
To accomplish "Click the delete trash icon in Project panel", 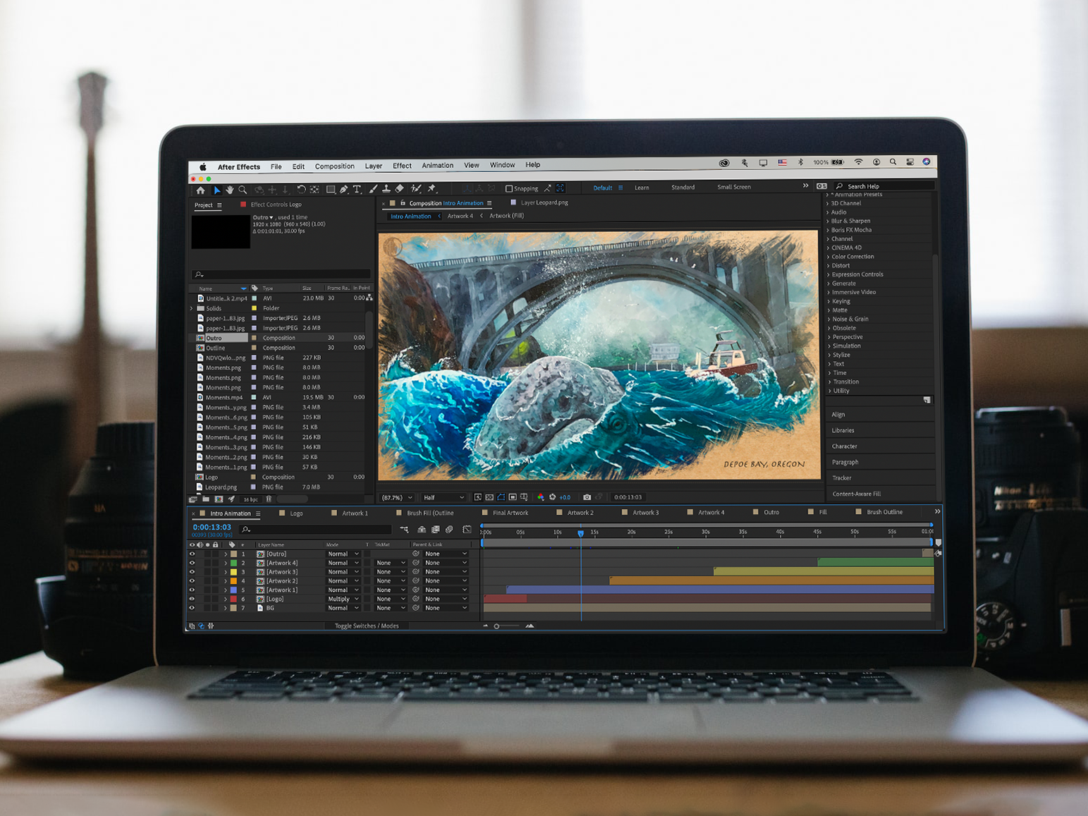I will [269, 499].
